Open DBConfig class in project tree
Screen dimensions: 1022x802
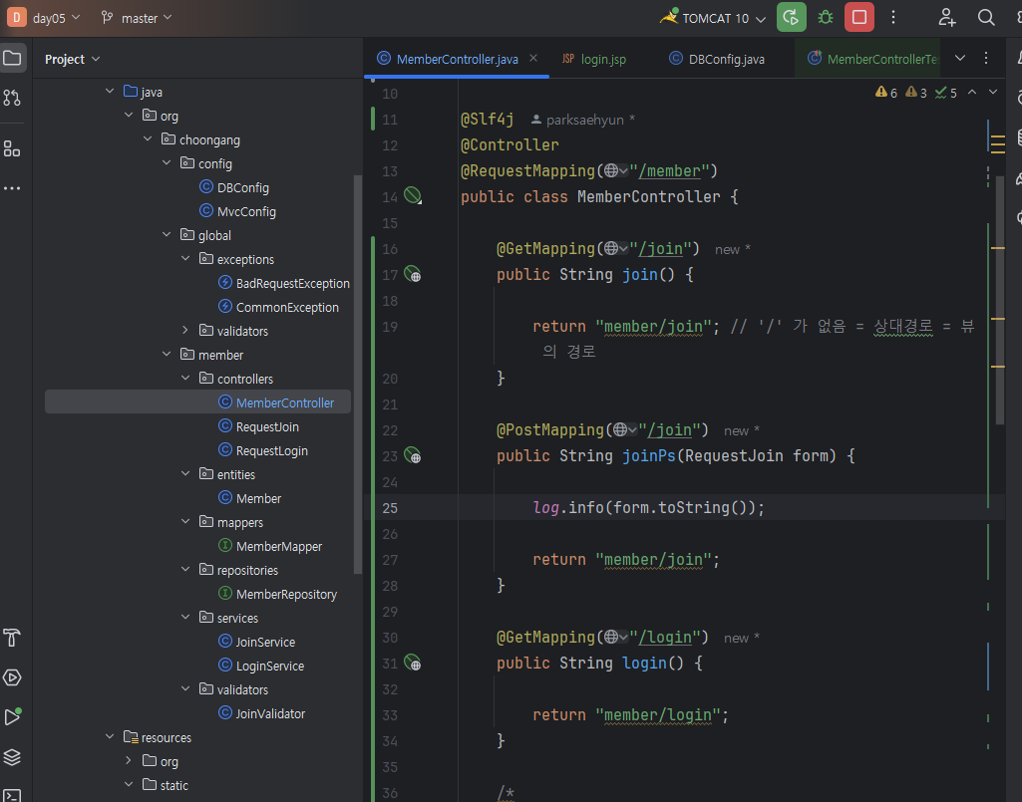click(243, 187)
